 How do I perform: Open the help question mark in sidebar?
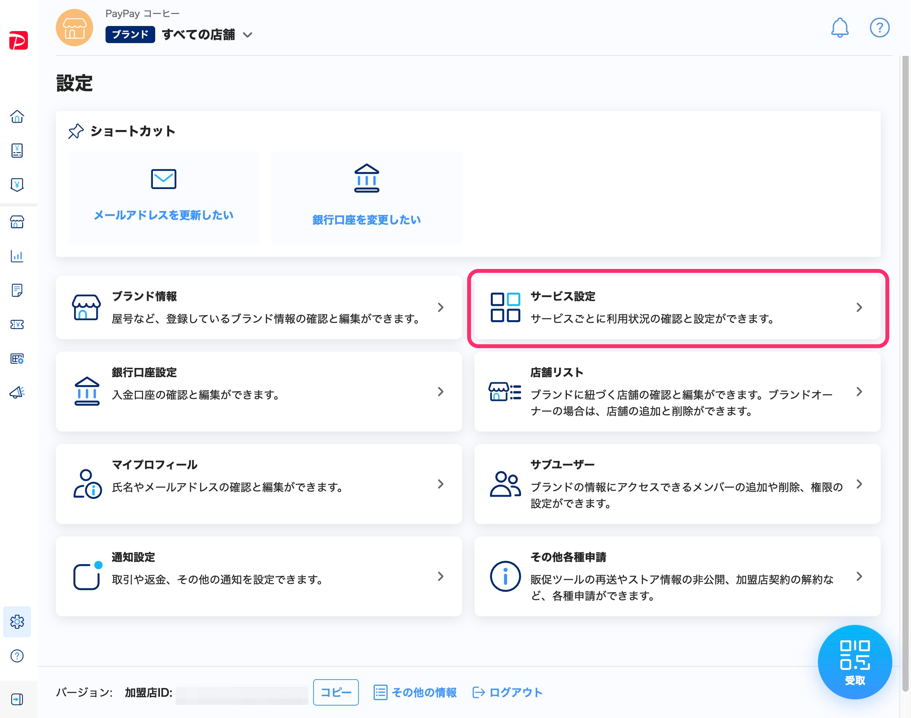click(17, 656)
